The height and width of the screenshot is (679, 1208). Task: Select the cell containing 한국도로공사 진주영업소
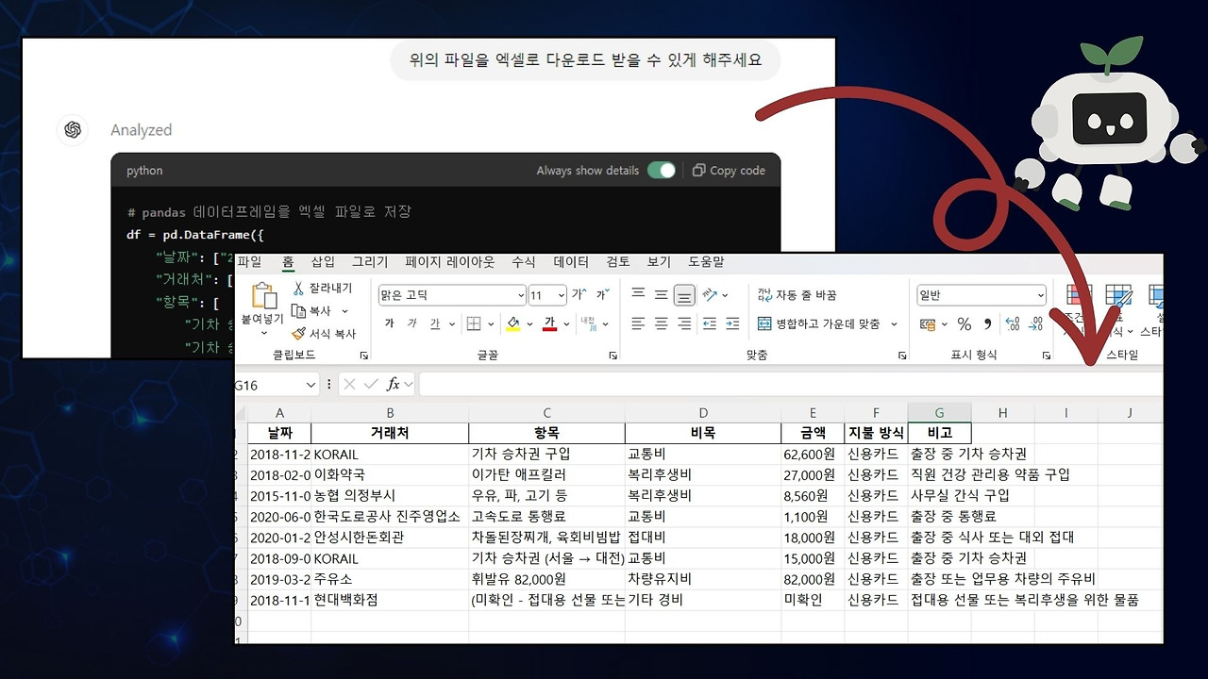pos(390,517)
